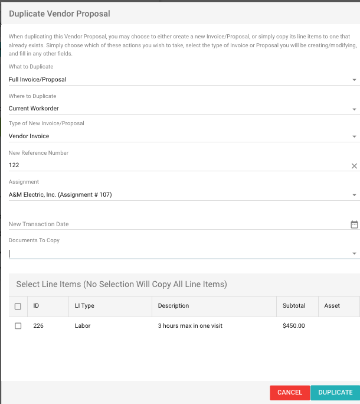This screenshot has height=404, width=360.
Task: Sort by the LI Type column header
Action: (84, 305)
